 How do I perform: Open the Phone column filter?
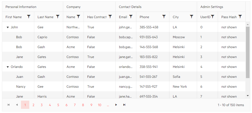pyautogui.click(x=164, y=17)
